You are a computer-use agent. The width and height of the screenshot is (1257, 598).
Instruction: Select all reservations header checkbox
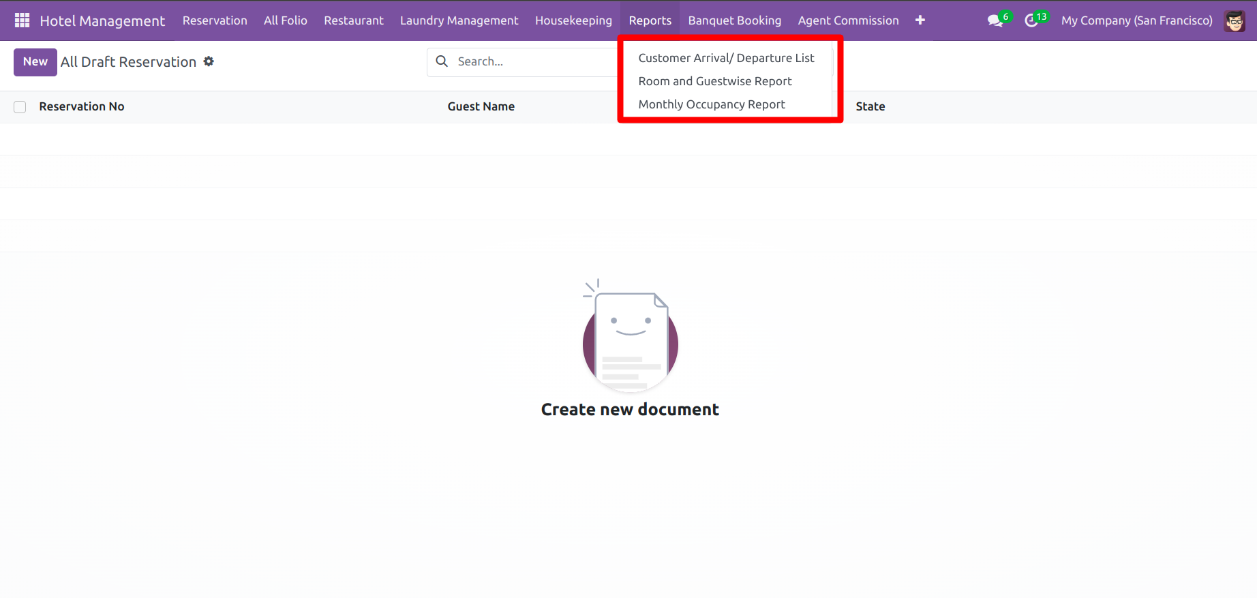tap(20, 107)
